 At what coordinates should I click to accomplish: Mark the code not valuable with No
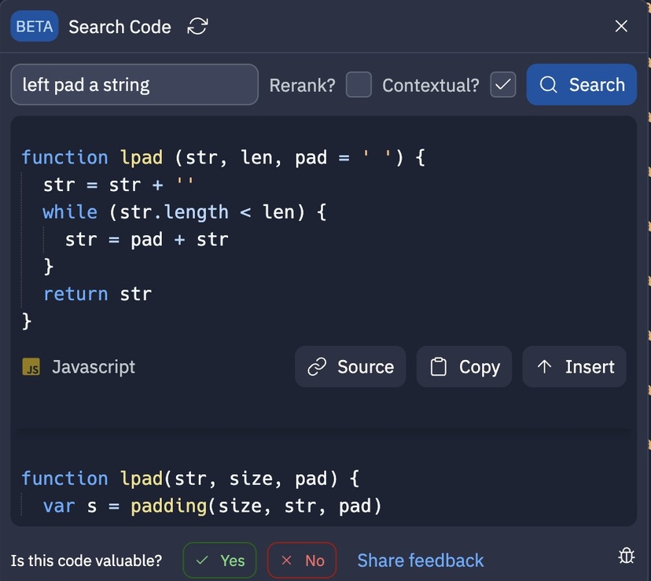pos(302,560)
